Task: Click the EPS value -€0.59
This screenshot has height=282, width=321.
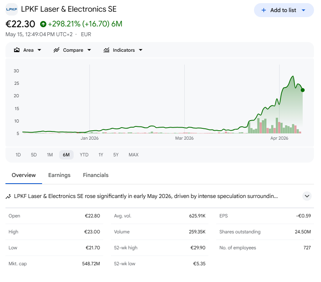Action: pyautogui.click(x=303, y=216)
